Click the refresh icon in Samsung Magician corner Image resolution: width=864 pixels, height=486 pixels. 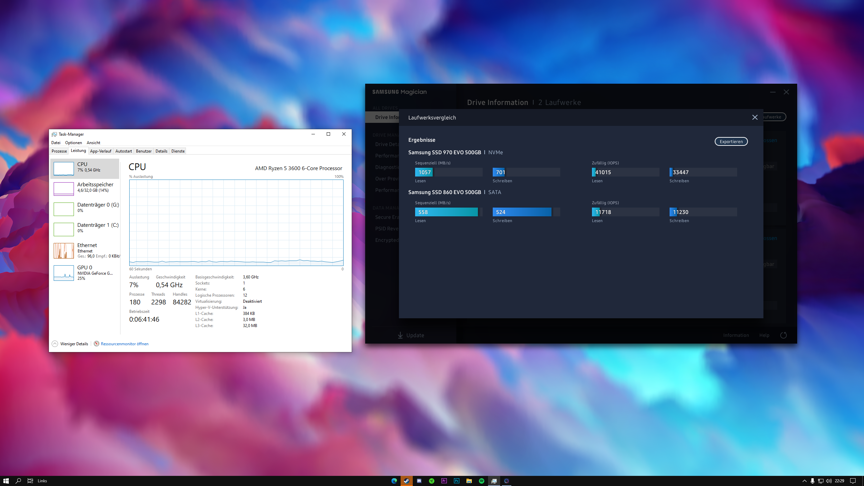(x=784, y=335)
